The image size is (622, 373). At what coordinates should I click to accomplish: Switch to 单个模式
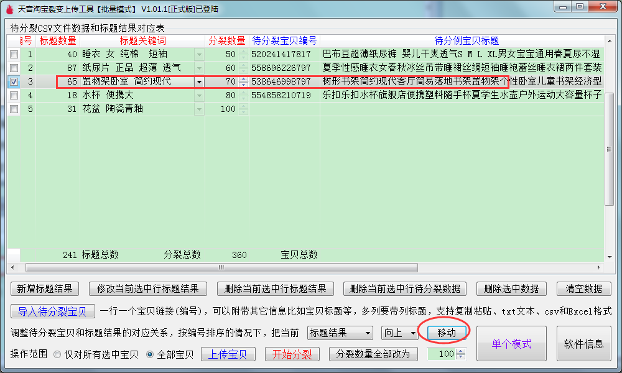511,344
